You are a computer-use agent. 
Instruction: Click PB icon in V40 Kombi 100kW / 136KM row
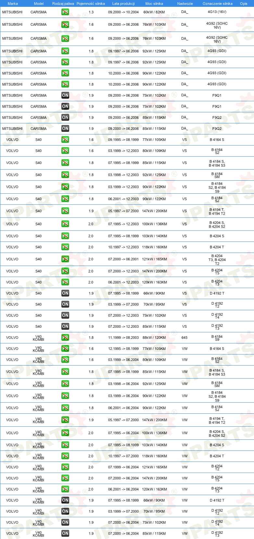pyautogui.click(x=65, y=433)
